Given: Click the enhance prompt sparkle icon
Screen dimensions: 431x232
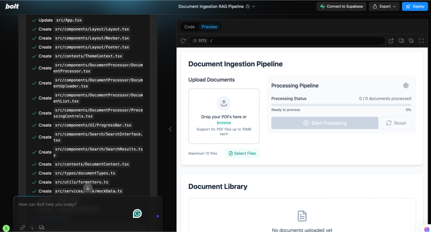Looking at the screenshot, I should (x=32, y=228).
